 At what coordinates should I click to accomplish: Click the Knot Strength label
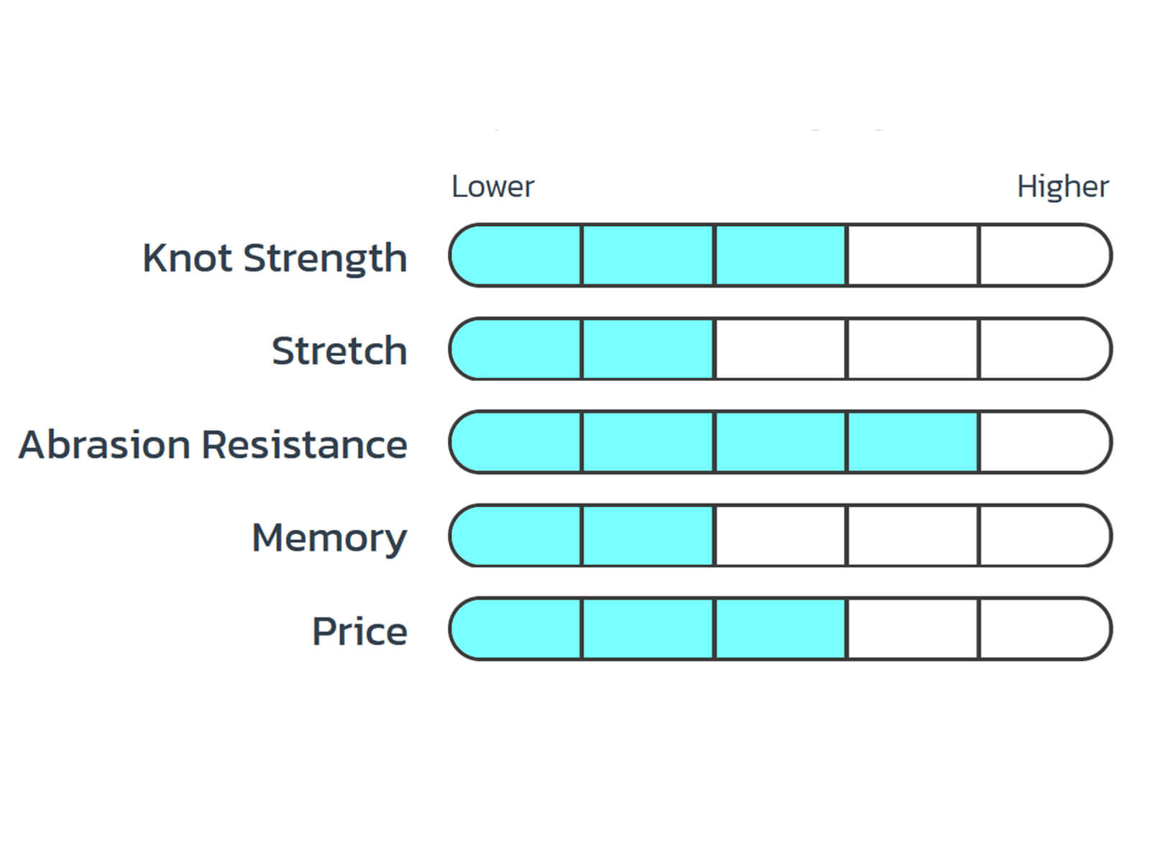tap(275, 257)
